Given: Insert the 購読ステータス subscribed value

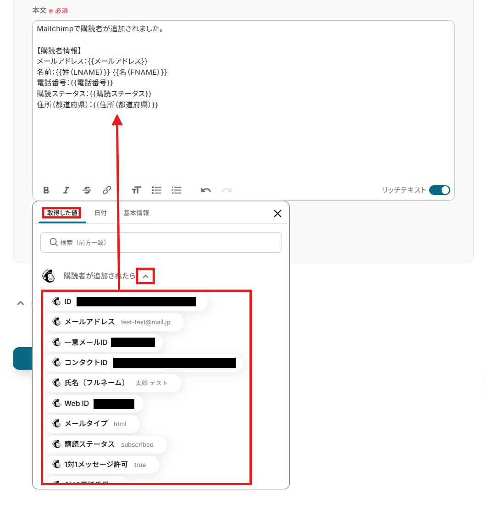Looking at the screenshot, I should pos(105,444).
